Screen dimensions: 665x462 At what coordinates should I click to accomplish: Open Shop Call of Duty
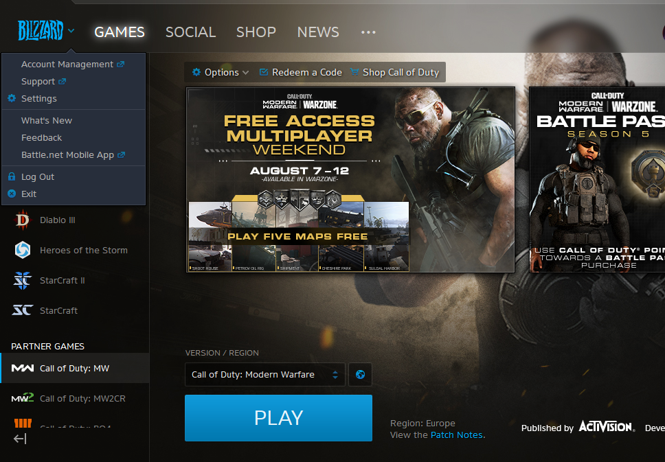point(401,73)
